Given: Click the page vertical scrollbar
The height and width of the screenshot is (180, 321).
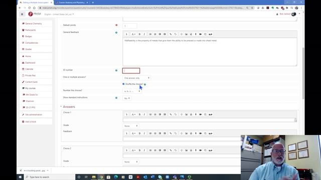Looking at the screenshot, I should click(x=303, y=73).
